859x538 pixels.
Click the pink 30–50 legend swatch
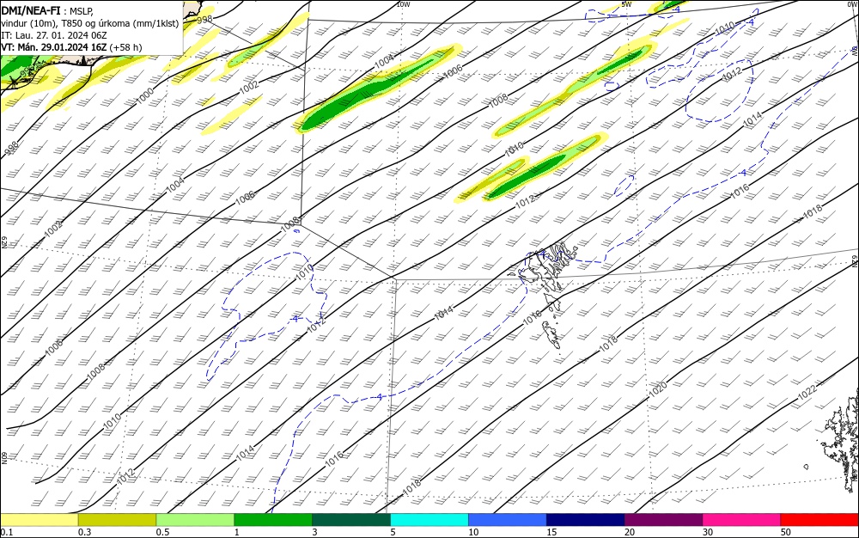click(x=742, y=520)
